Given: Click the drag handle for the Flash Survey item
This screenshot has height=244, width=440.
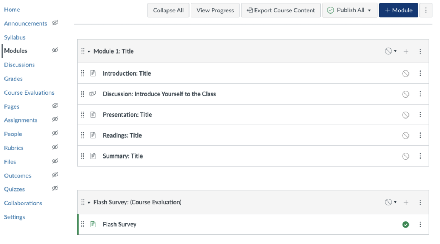Looking at the screenshot, I should [x=83, y=224].
